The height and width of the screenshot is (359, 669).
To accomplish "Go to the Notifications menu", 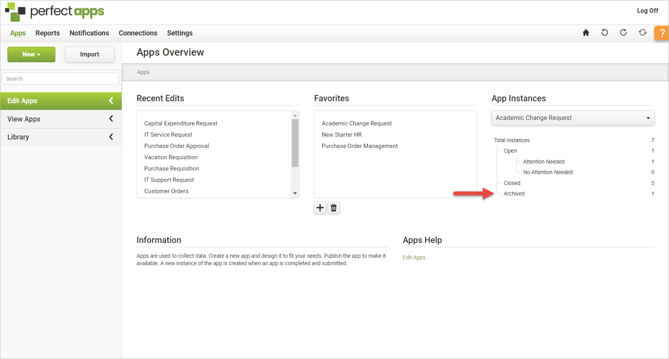I will (x=89, y=33).
